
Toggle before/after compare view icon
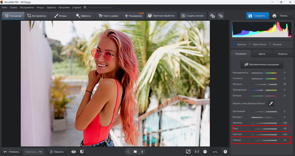tap(82, 152)
